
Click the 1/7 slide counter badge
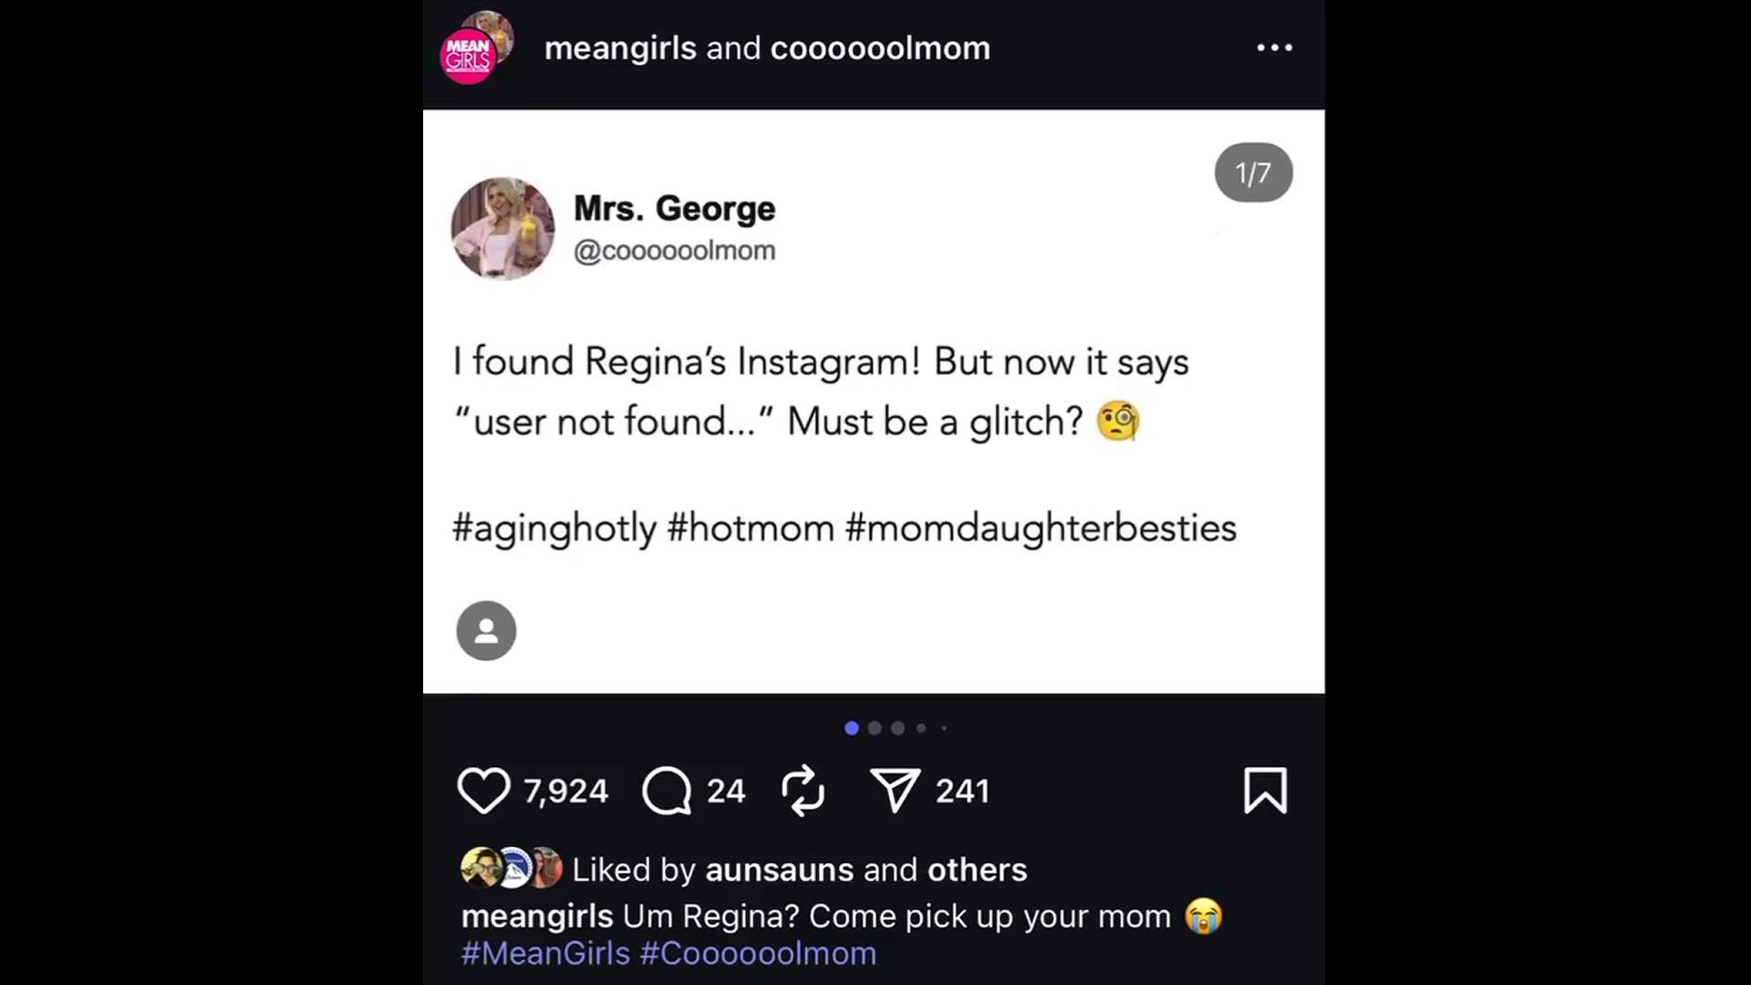pyautogui.click(x=1253, y=172)
